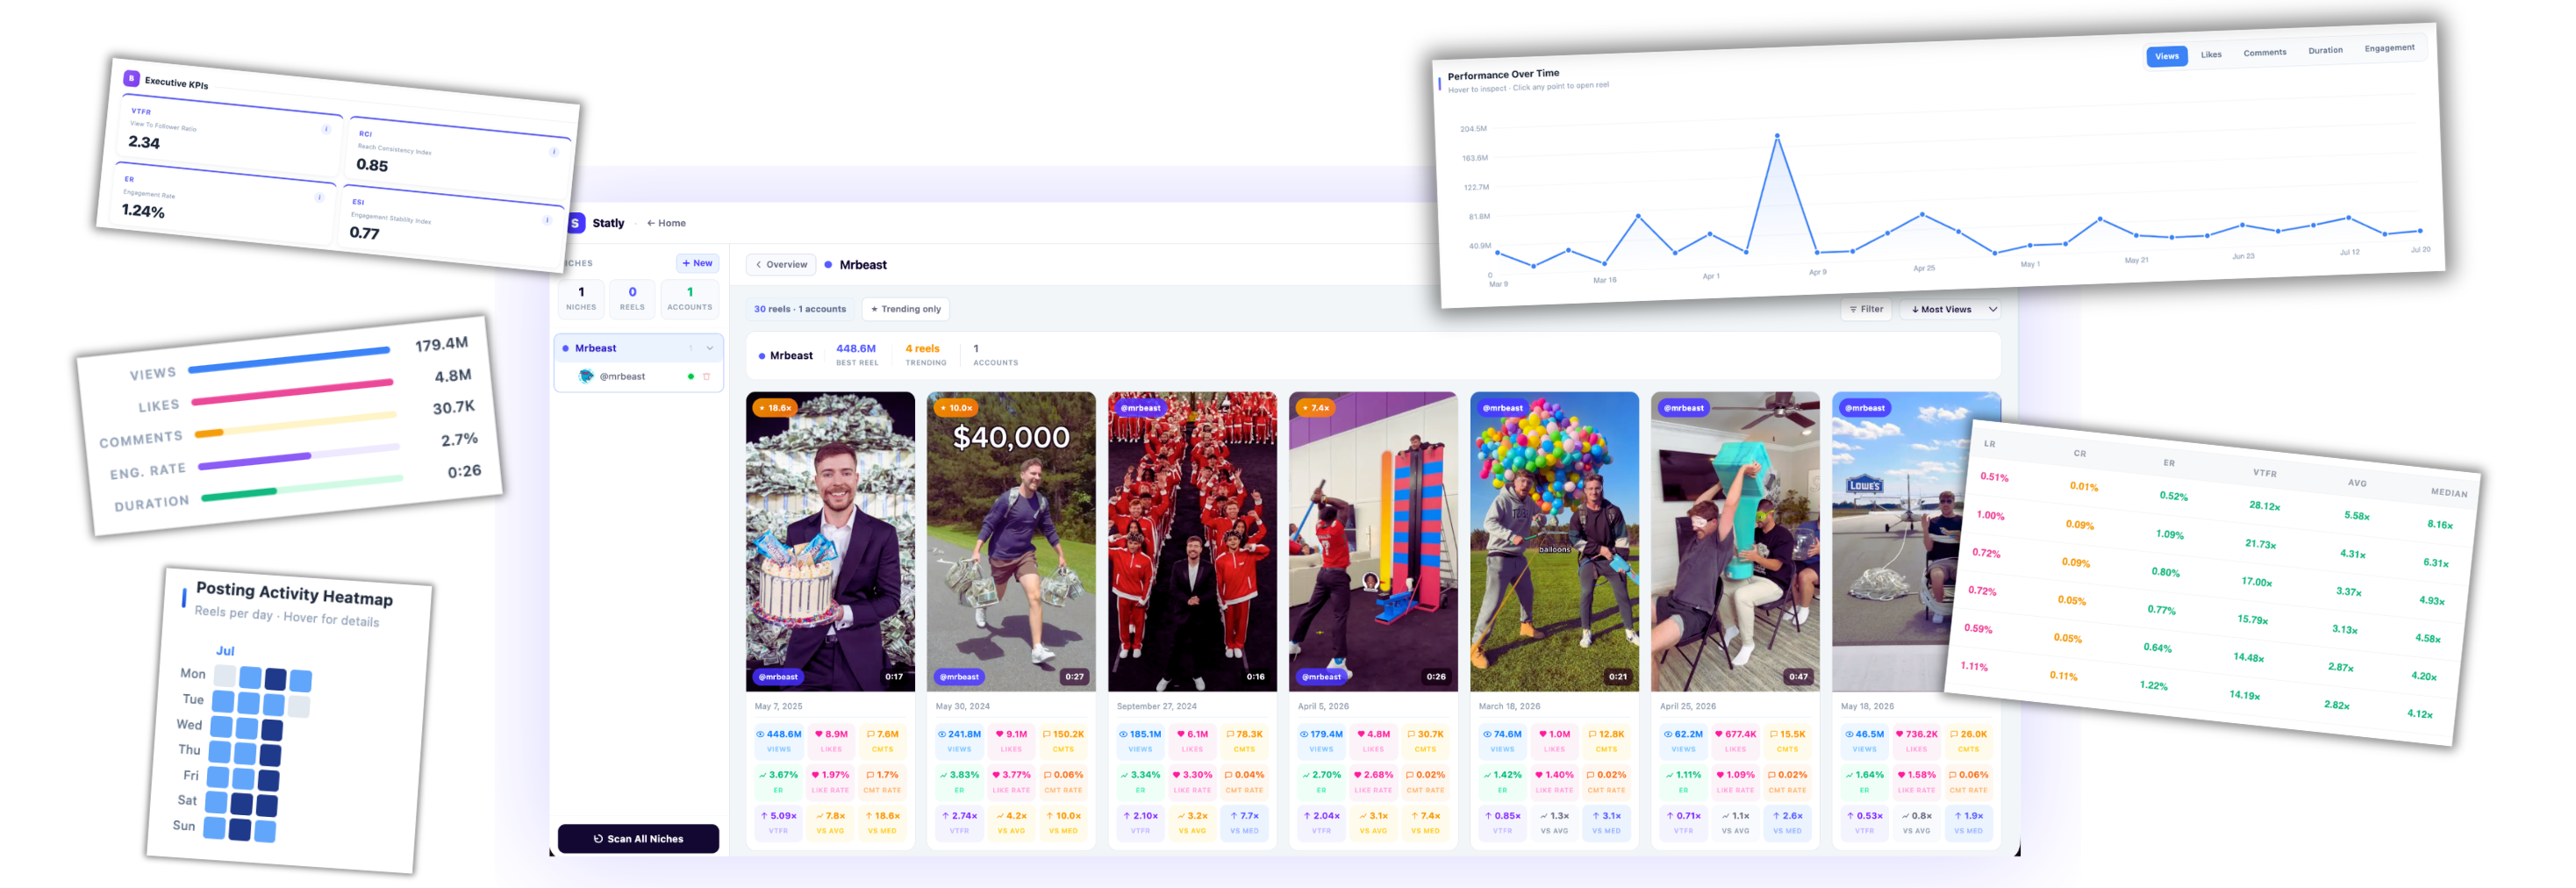Toggle the Trending only filter
2576x888 pixels.
point(906,309)
